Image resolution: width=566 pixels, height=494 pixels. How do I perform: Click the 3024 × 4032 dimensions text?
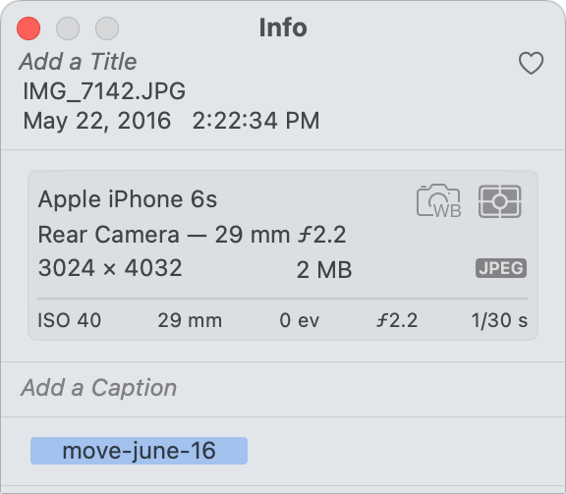pyautogui.click(x=110, y=268)
